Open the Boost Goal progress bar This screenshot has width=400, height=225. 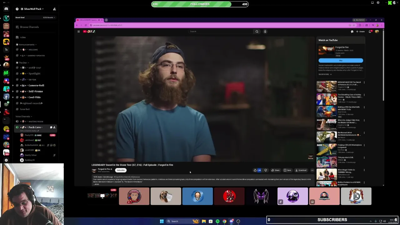click(x=35, y=17)
